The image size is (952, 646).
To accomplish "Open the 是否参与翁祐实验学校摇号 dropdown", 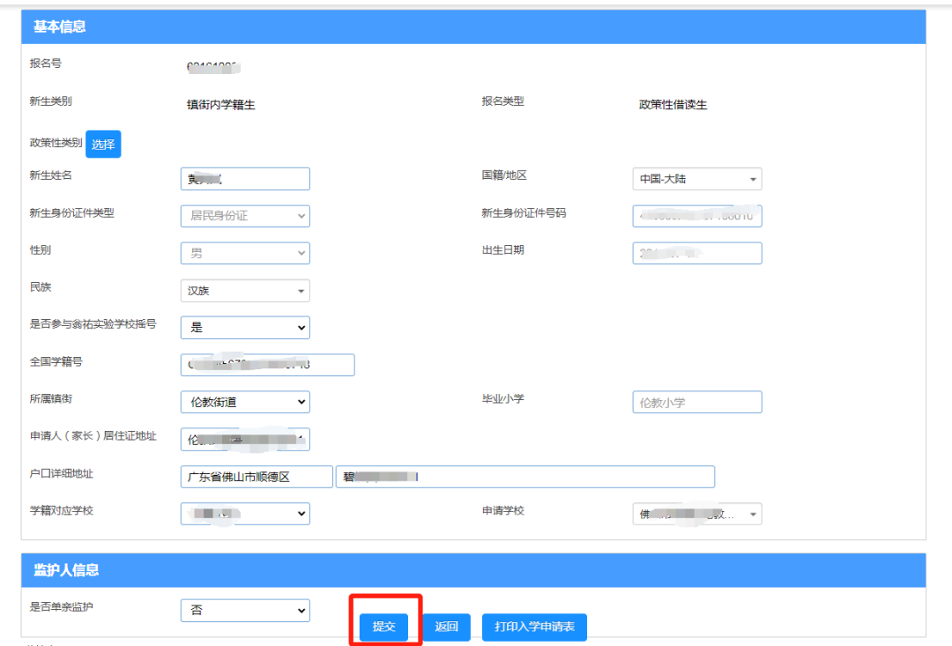I will (x=245, y=328).
